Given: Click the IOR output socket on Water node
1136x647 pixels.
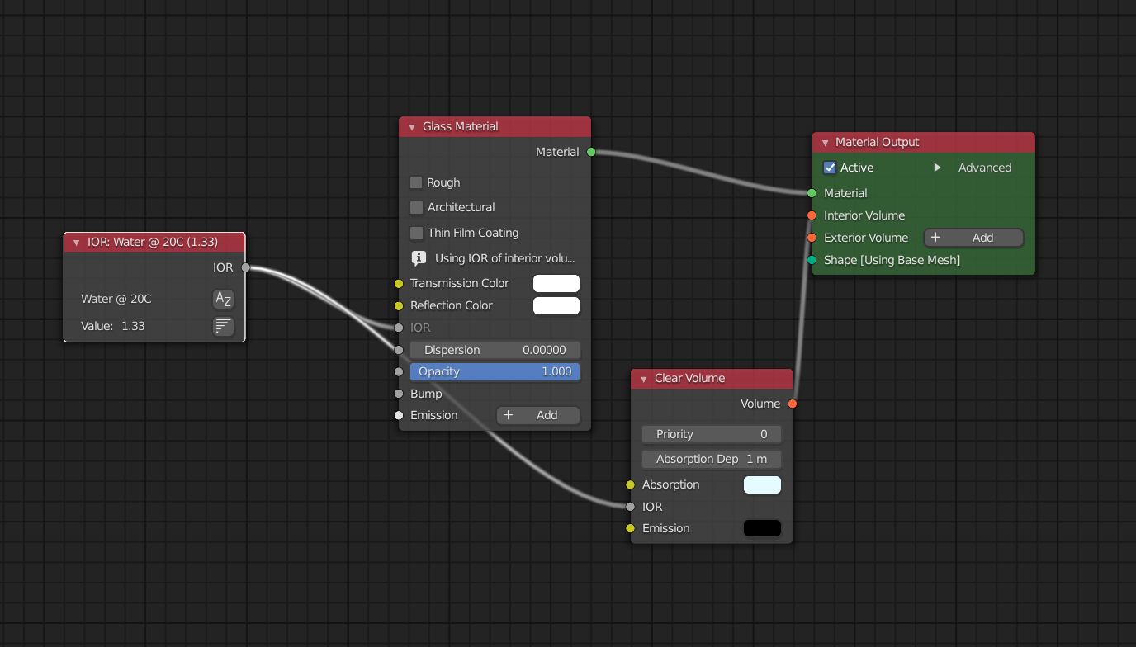Looking at the screenshot, I should click(x=245, y=267).
